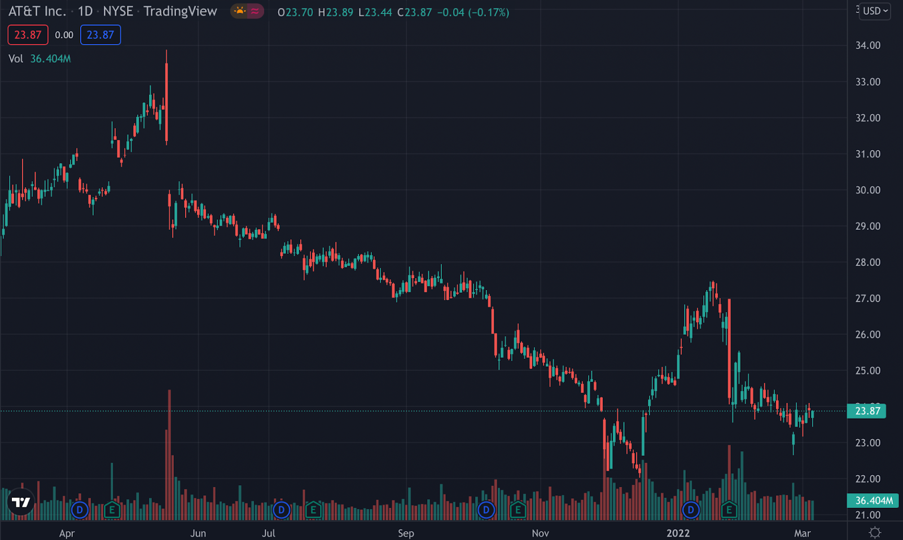Open the dividend marker nearest the Apr label
This screenshot has width=903, height=540.
click(x=80, y=510)
